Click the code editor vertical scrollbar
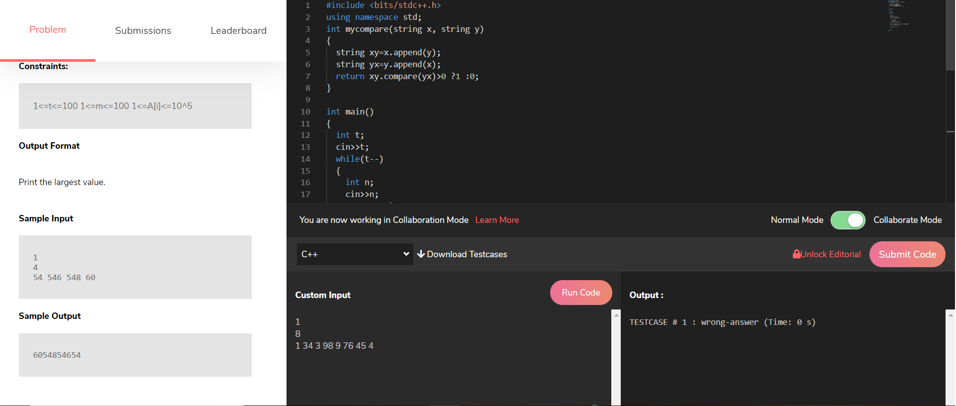Screen dimensions: 956x406 [950, 35]
